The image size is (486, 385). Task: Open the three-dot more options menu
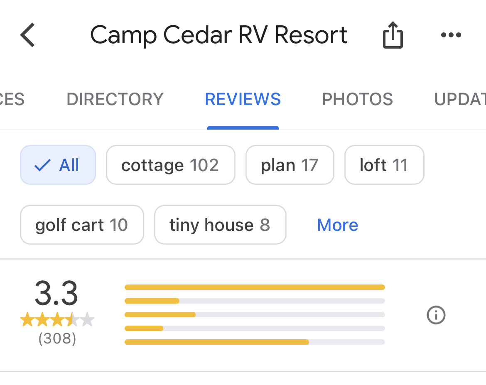[451, 35]
